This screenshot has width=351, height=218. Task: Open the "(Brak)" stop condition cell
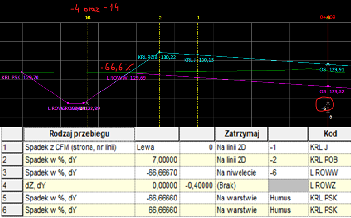241,185
